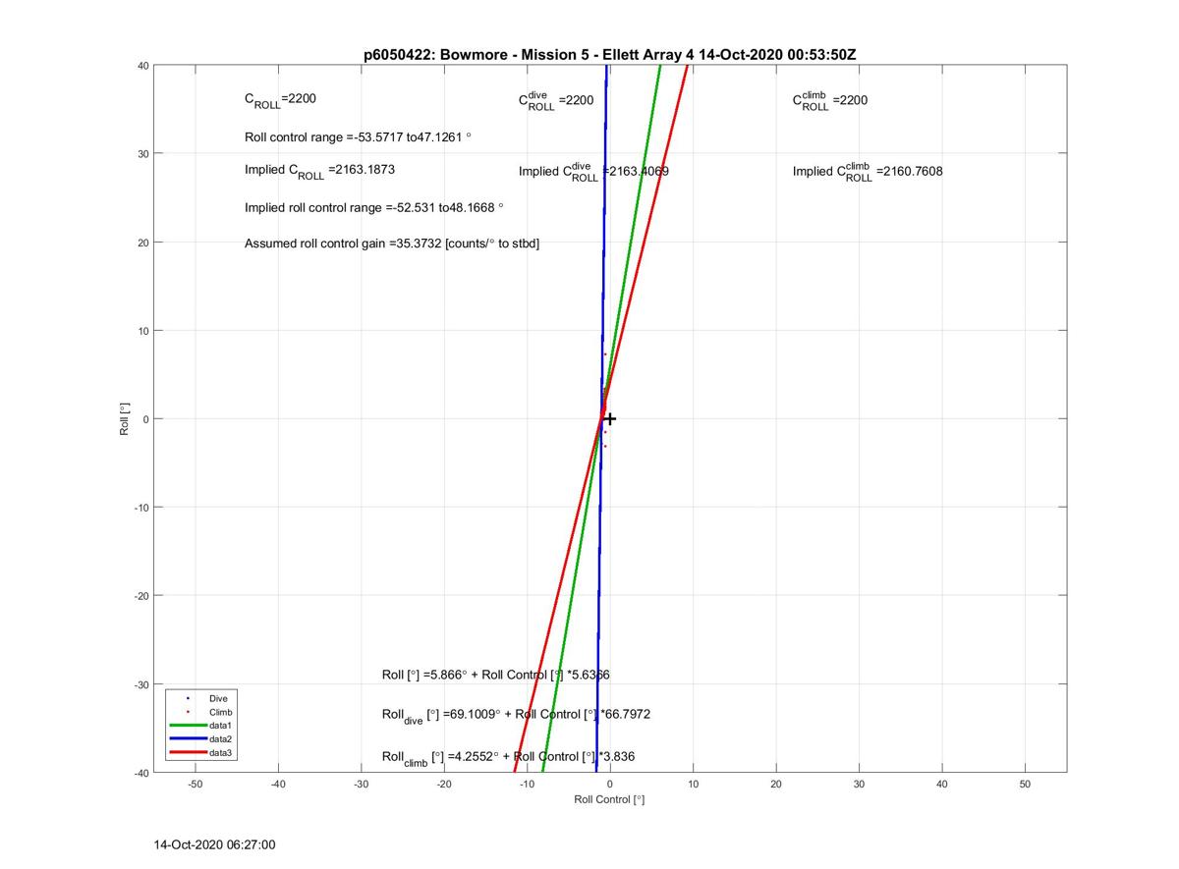The image size is (1179, 869).
Task: Click the x-axis tick label '50'
Action: pos(1026,785)
